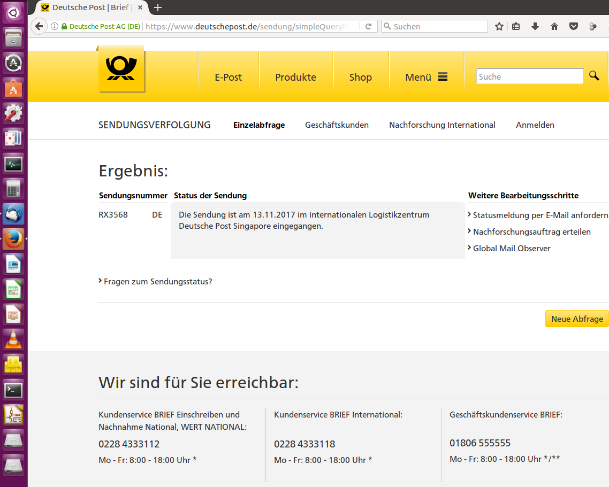Launch Software Updater in dock
This screenshot has width=609, height=487.
coord(13,63)
